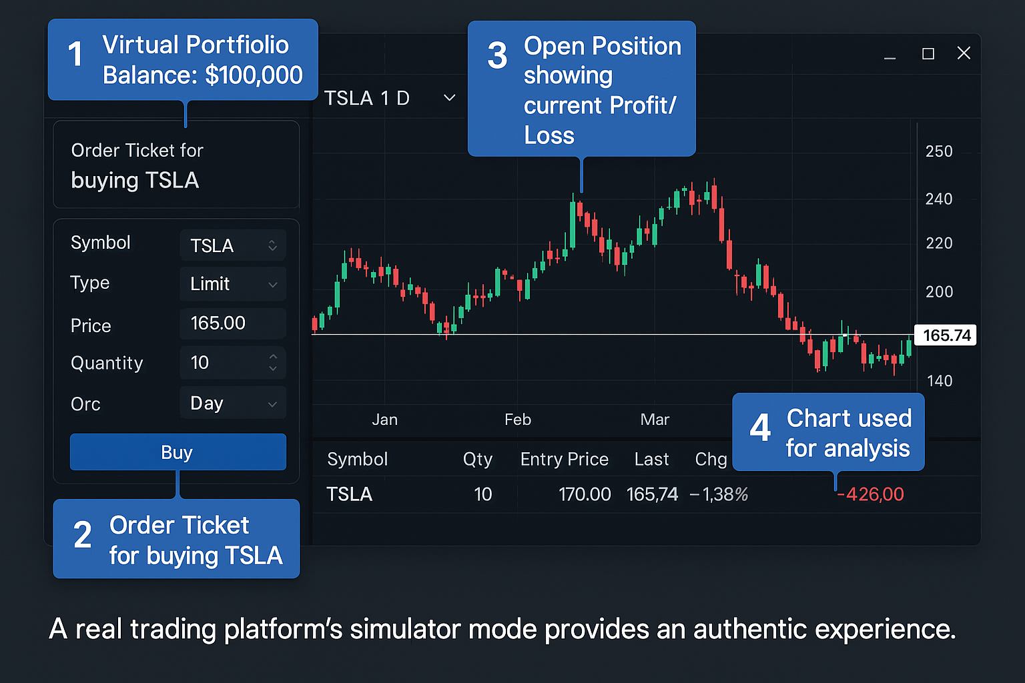Click the Last column header

(651, 459)
